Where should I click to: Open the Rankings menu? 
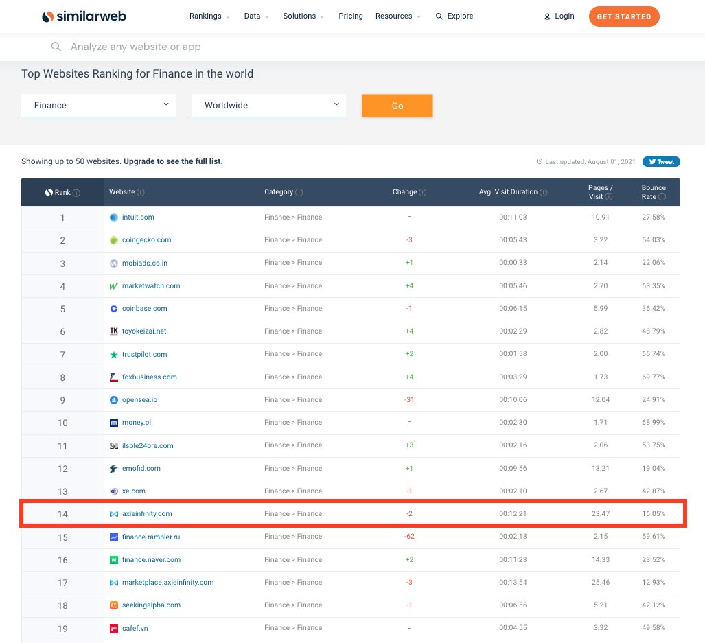[x=205, y=16]
